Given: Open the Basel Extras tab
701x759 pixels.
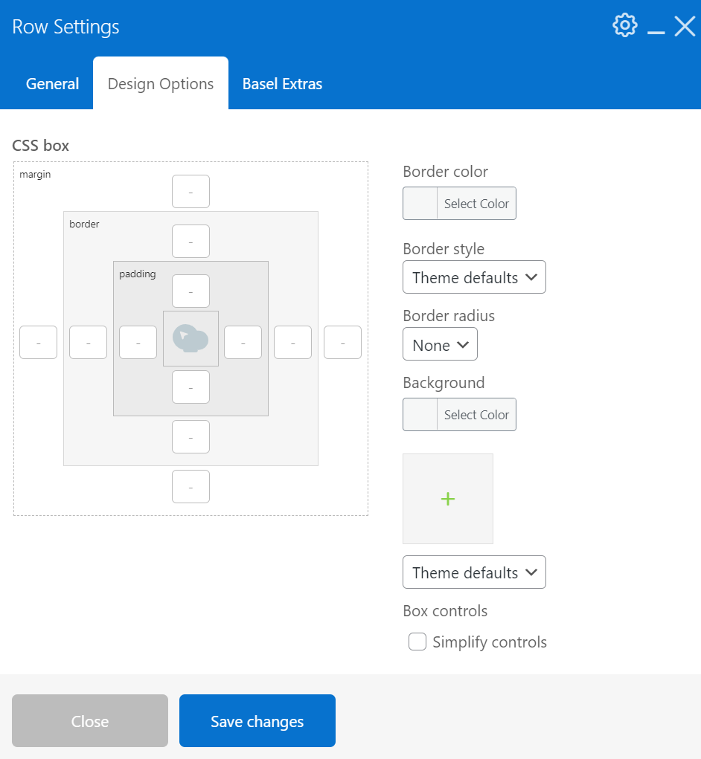Looking at the screenshot, I should 282,83.
